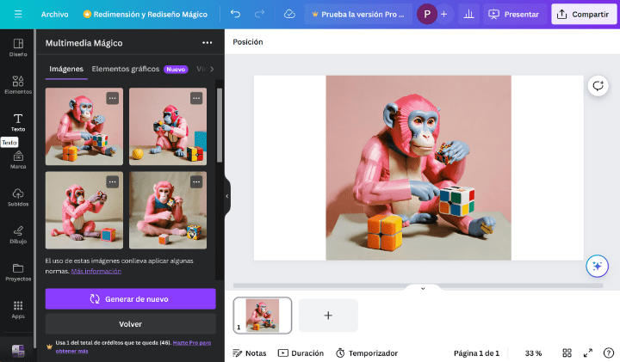Open the Dibujo sidebar panel

coord(18,235)
